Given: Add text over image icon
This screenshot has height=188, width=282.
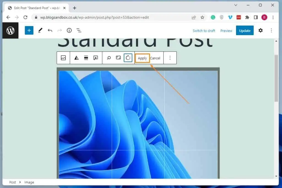Looking at the screenshot, I should pos(96,58).
